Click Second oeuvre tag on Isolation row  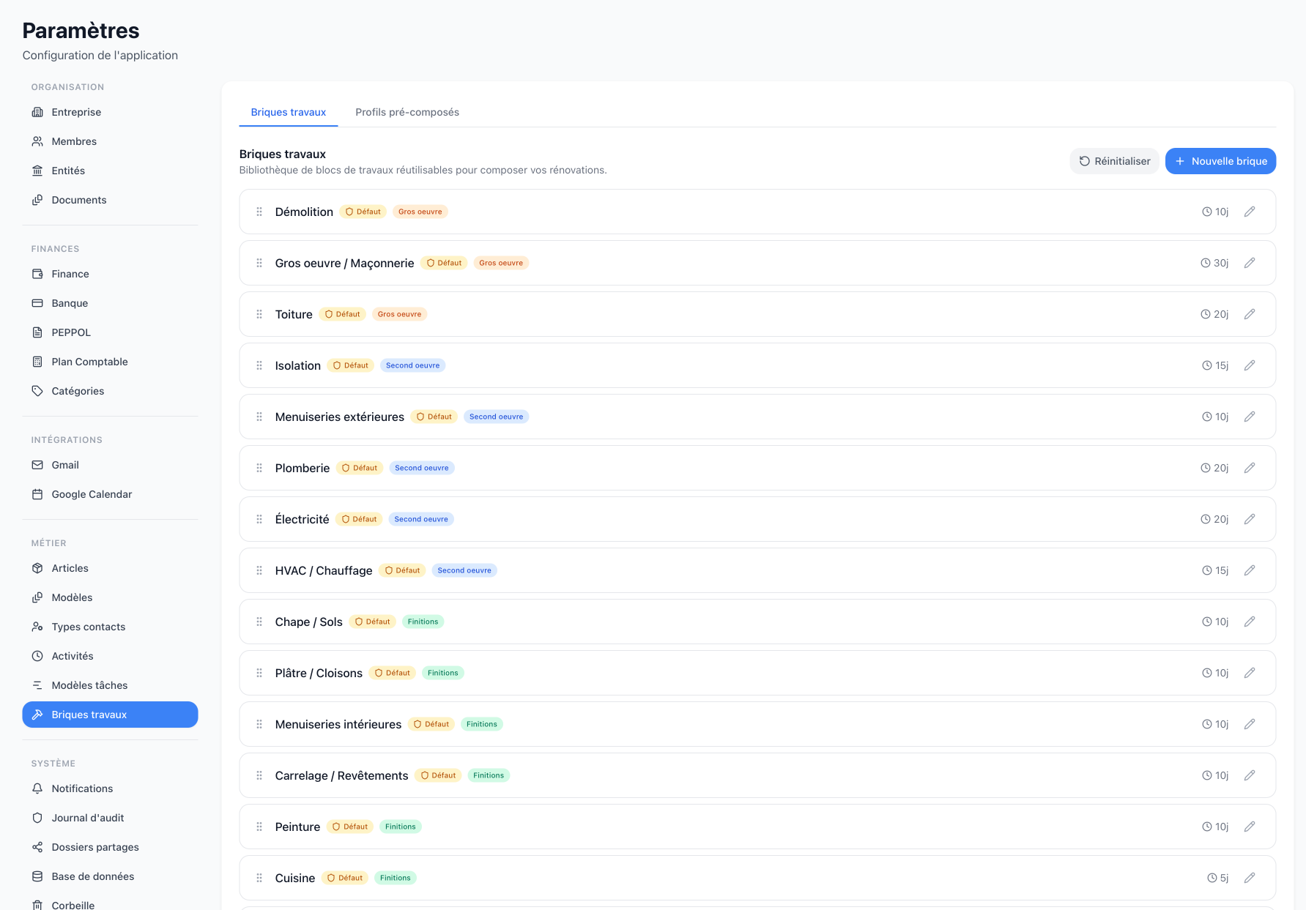[x=413, y=365]
